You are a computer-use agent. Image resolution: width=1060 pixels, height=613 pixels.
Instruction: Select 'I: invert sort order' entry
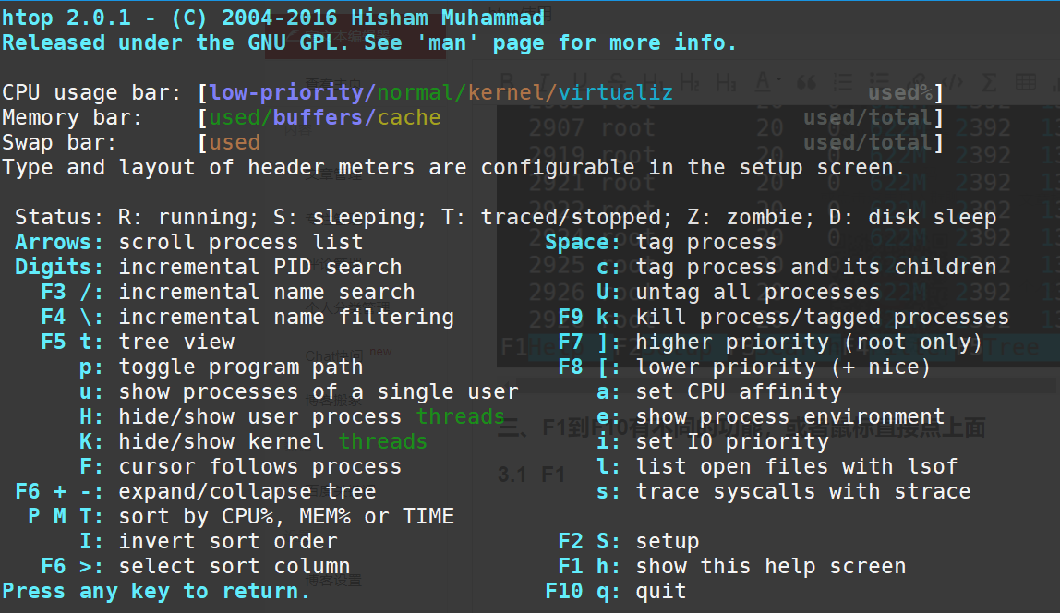point(209,543)
